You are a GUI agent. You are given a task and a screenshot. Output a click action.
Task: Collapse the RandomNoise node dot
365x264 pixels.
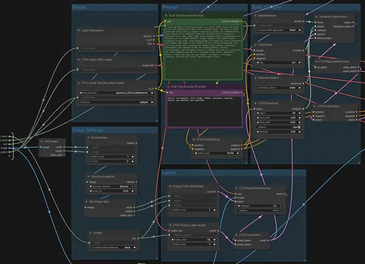point(255,16)
